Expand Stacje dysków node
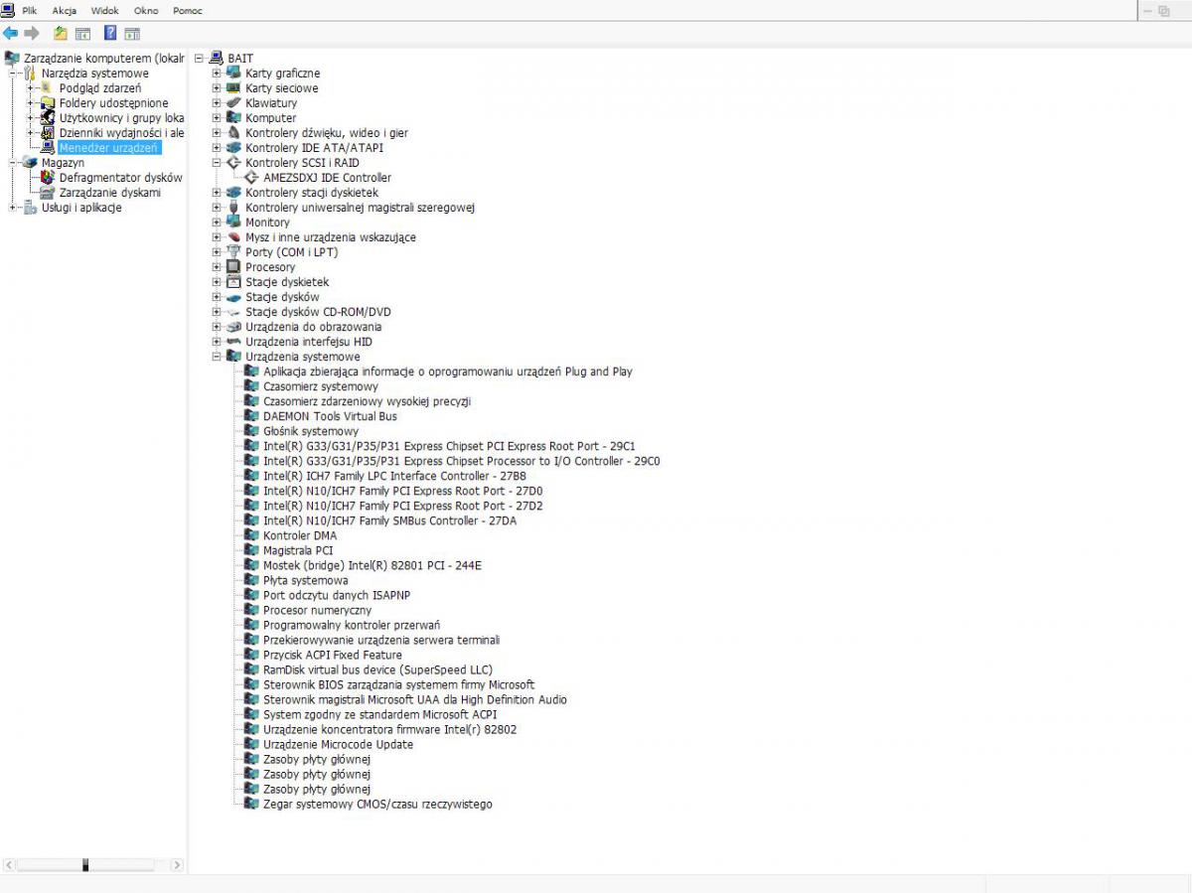This screenshot has height=893, width=1192. tap(217, 296)
